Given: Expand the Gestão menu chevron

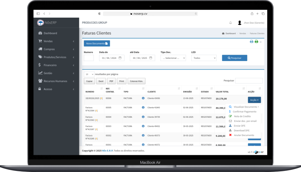Looking at the screenshot, I should tap(73, 73).
